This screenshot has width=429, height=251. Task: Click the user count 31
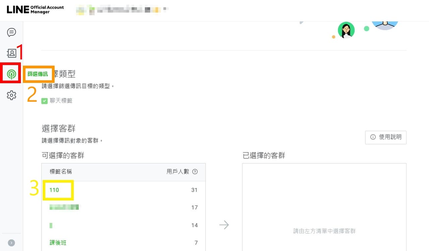[194, 190]
